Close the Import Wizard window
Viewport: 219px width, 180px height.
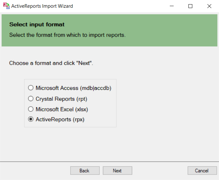click(x=209, y=6)
